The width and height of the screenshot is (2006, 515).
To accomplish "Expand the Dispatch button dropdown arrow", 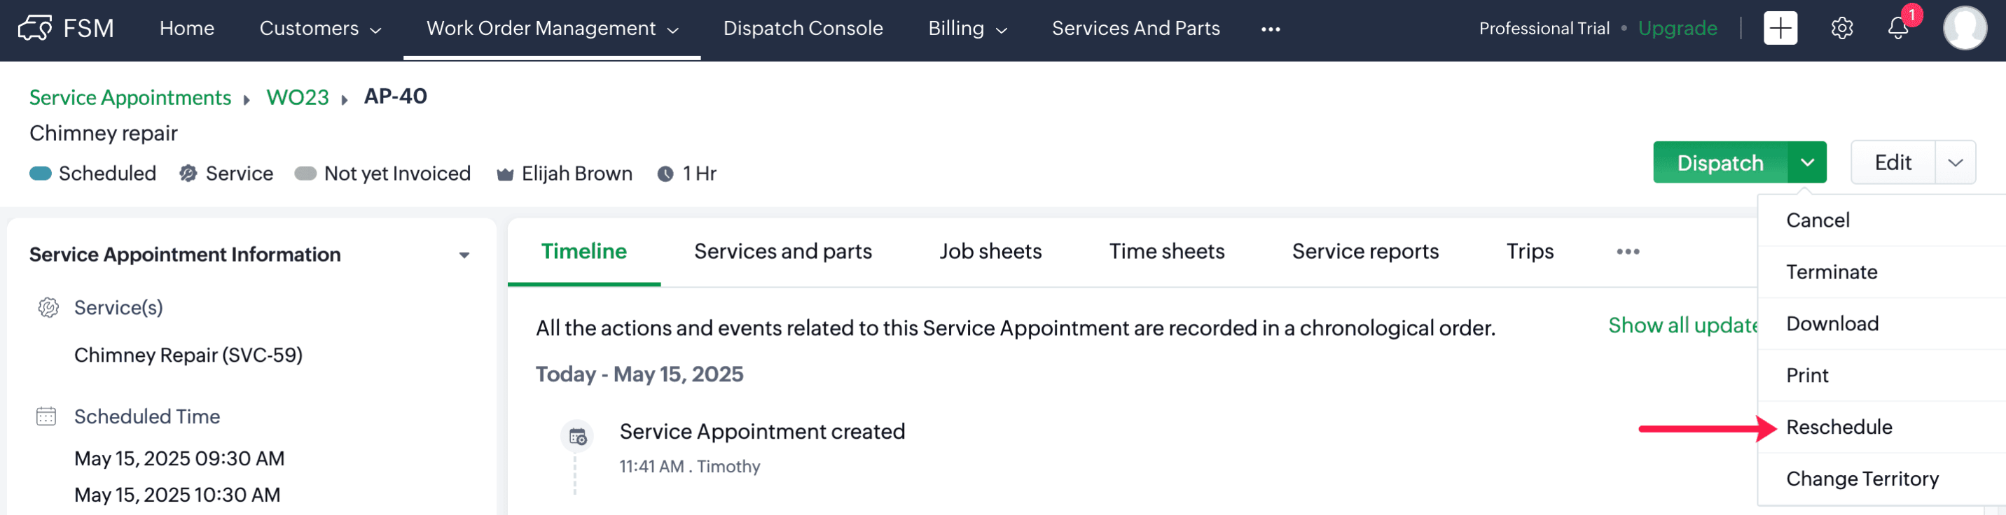I will (x=1807, y=162).
